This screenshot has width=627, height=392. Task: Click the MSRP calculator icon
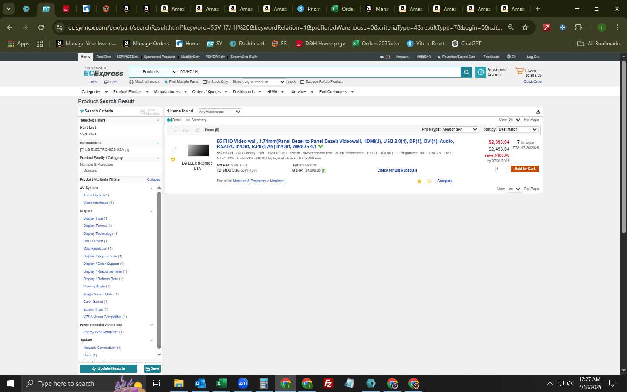click(324, 171)
